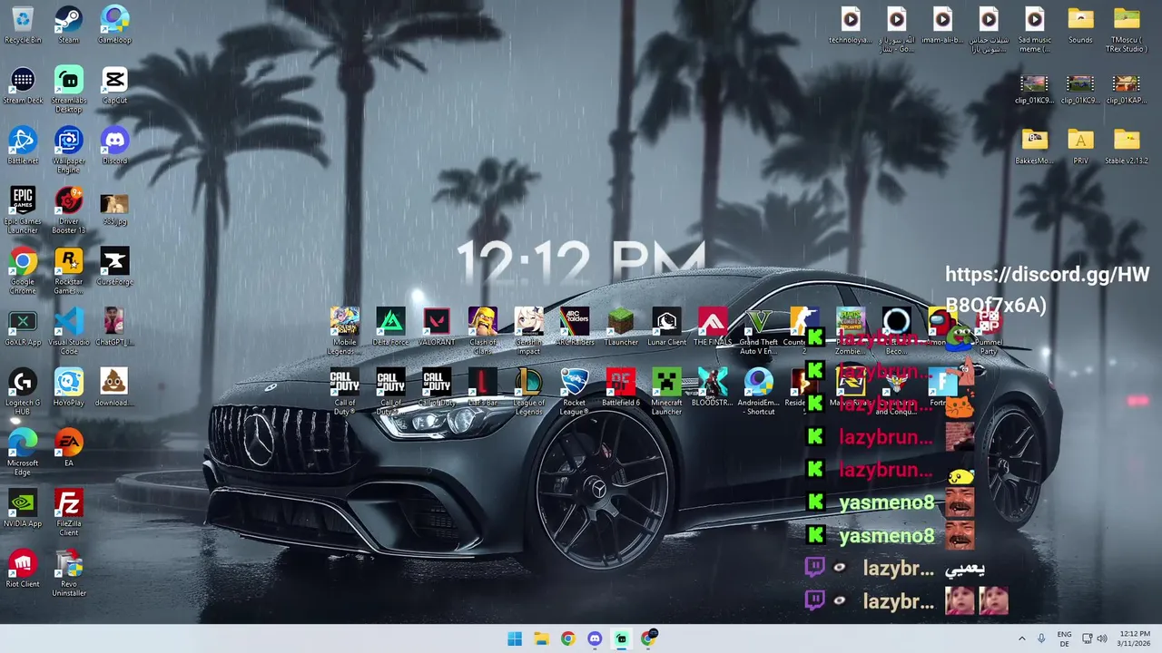Launch Revo Uninstaller shortcut
1162x653 pixels.
pos(68,574)
